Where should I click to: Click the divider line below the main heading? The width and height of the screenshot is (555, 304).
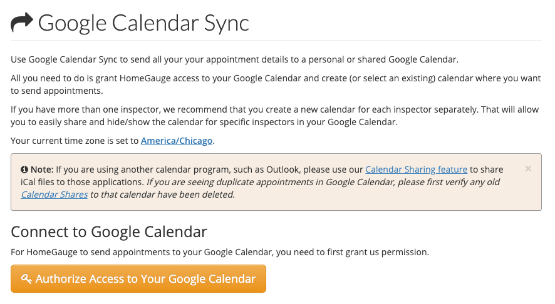coord(276,41)
